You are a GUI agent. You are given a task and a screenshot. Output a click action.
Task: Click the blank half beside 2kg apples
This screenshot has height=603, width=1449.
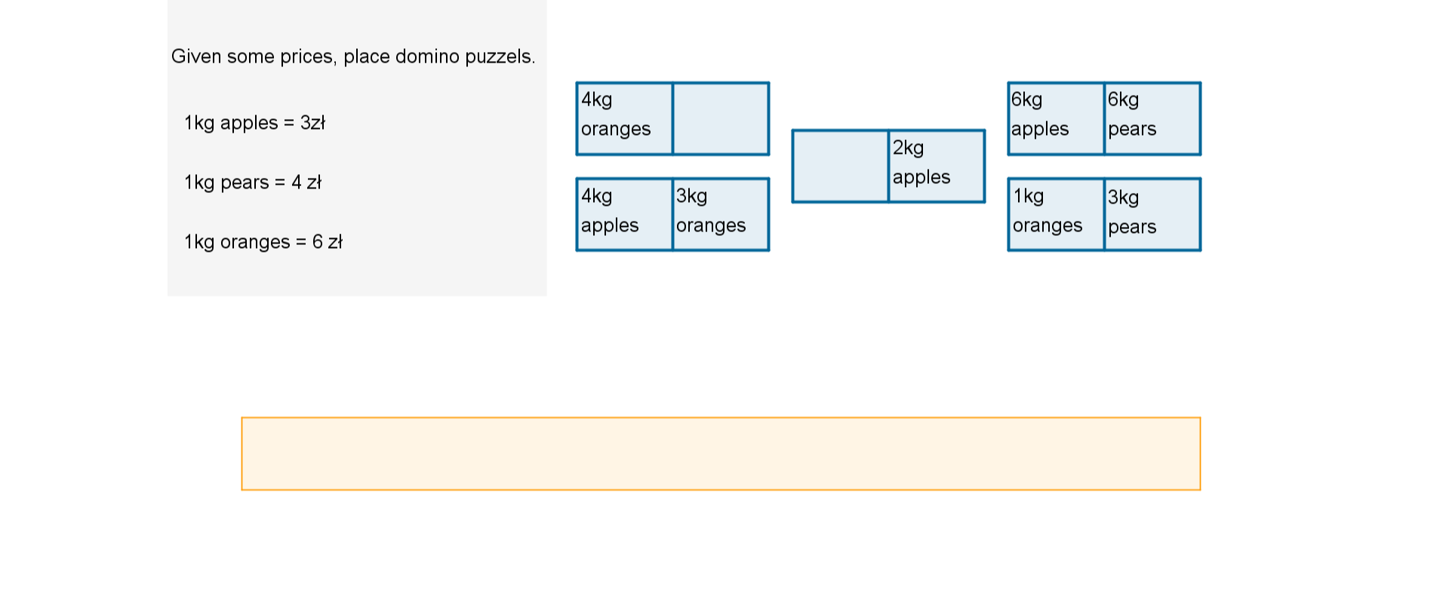840,167
